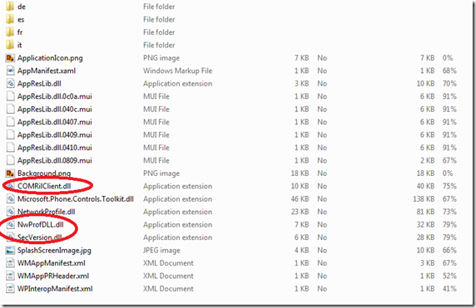
Task: Click the 'es' folder icon
Action: (10, 19)
